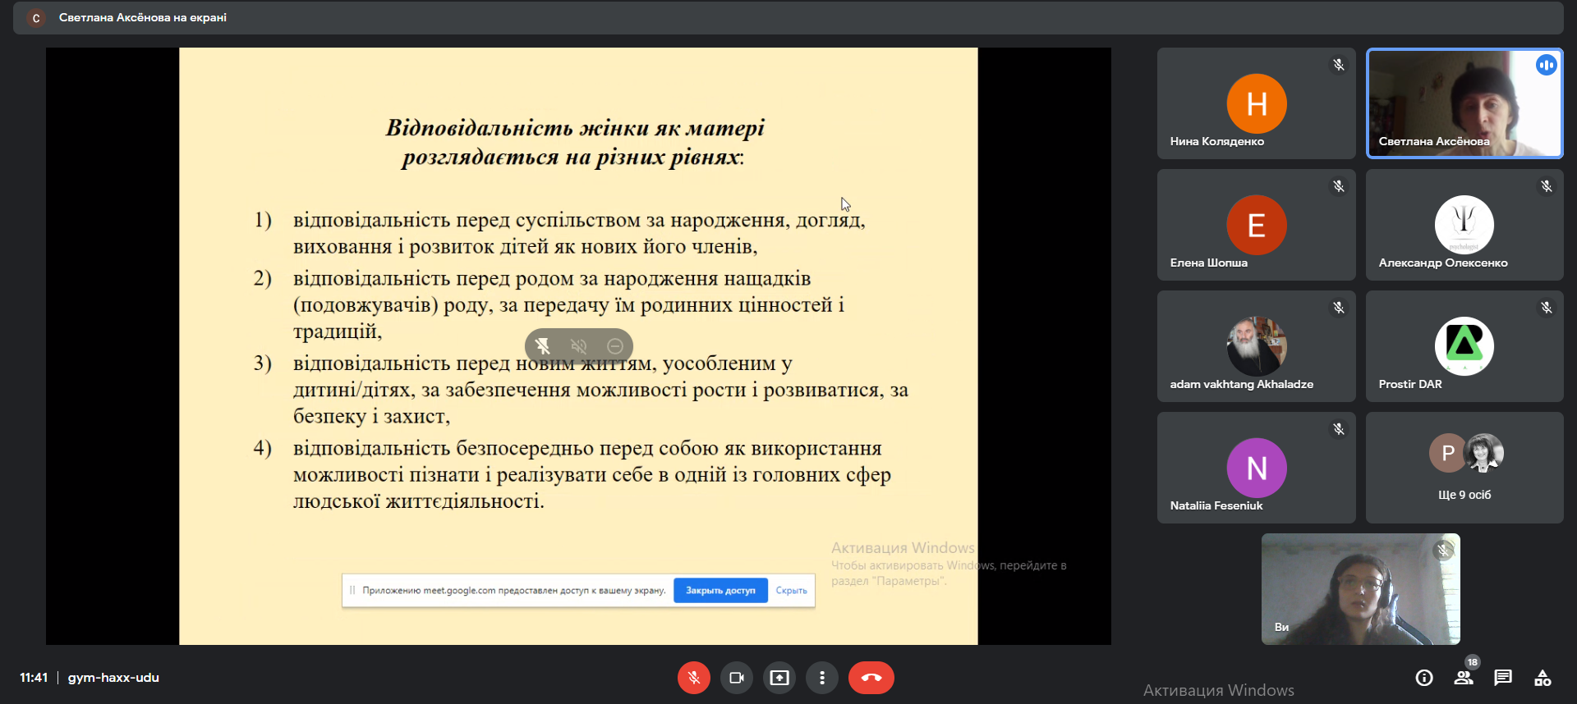Image resolution: width=1577 pixels, height=704 pixels.
Task: Click the present screen icon
Action: pos(779,678)
